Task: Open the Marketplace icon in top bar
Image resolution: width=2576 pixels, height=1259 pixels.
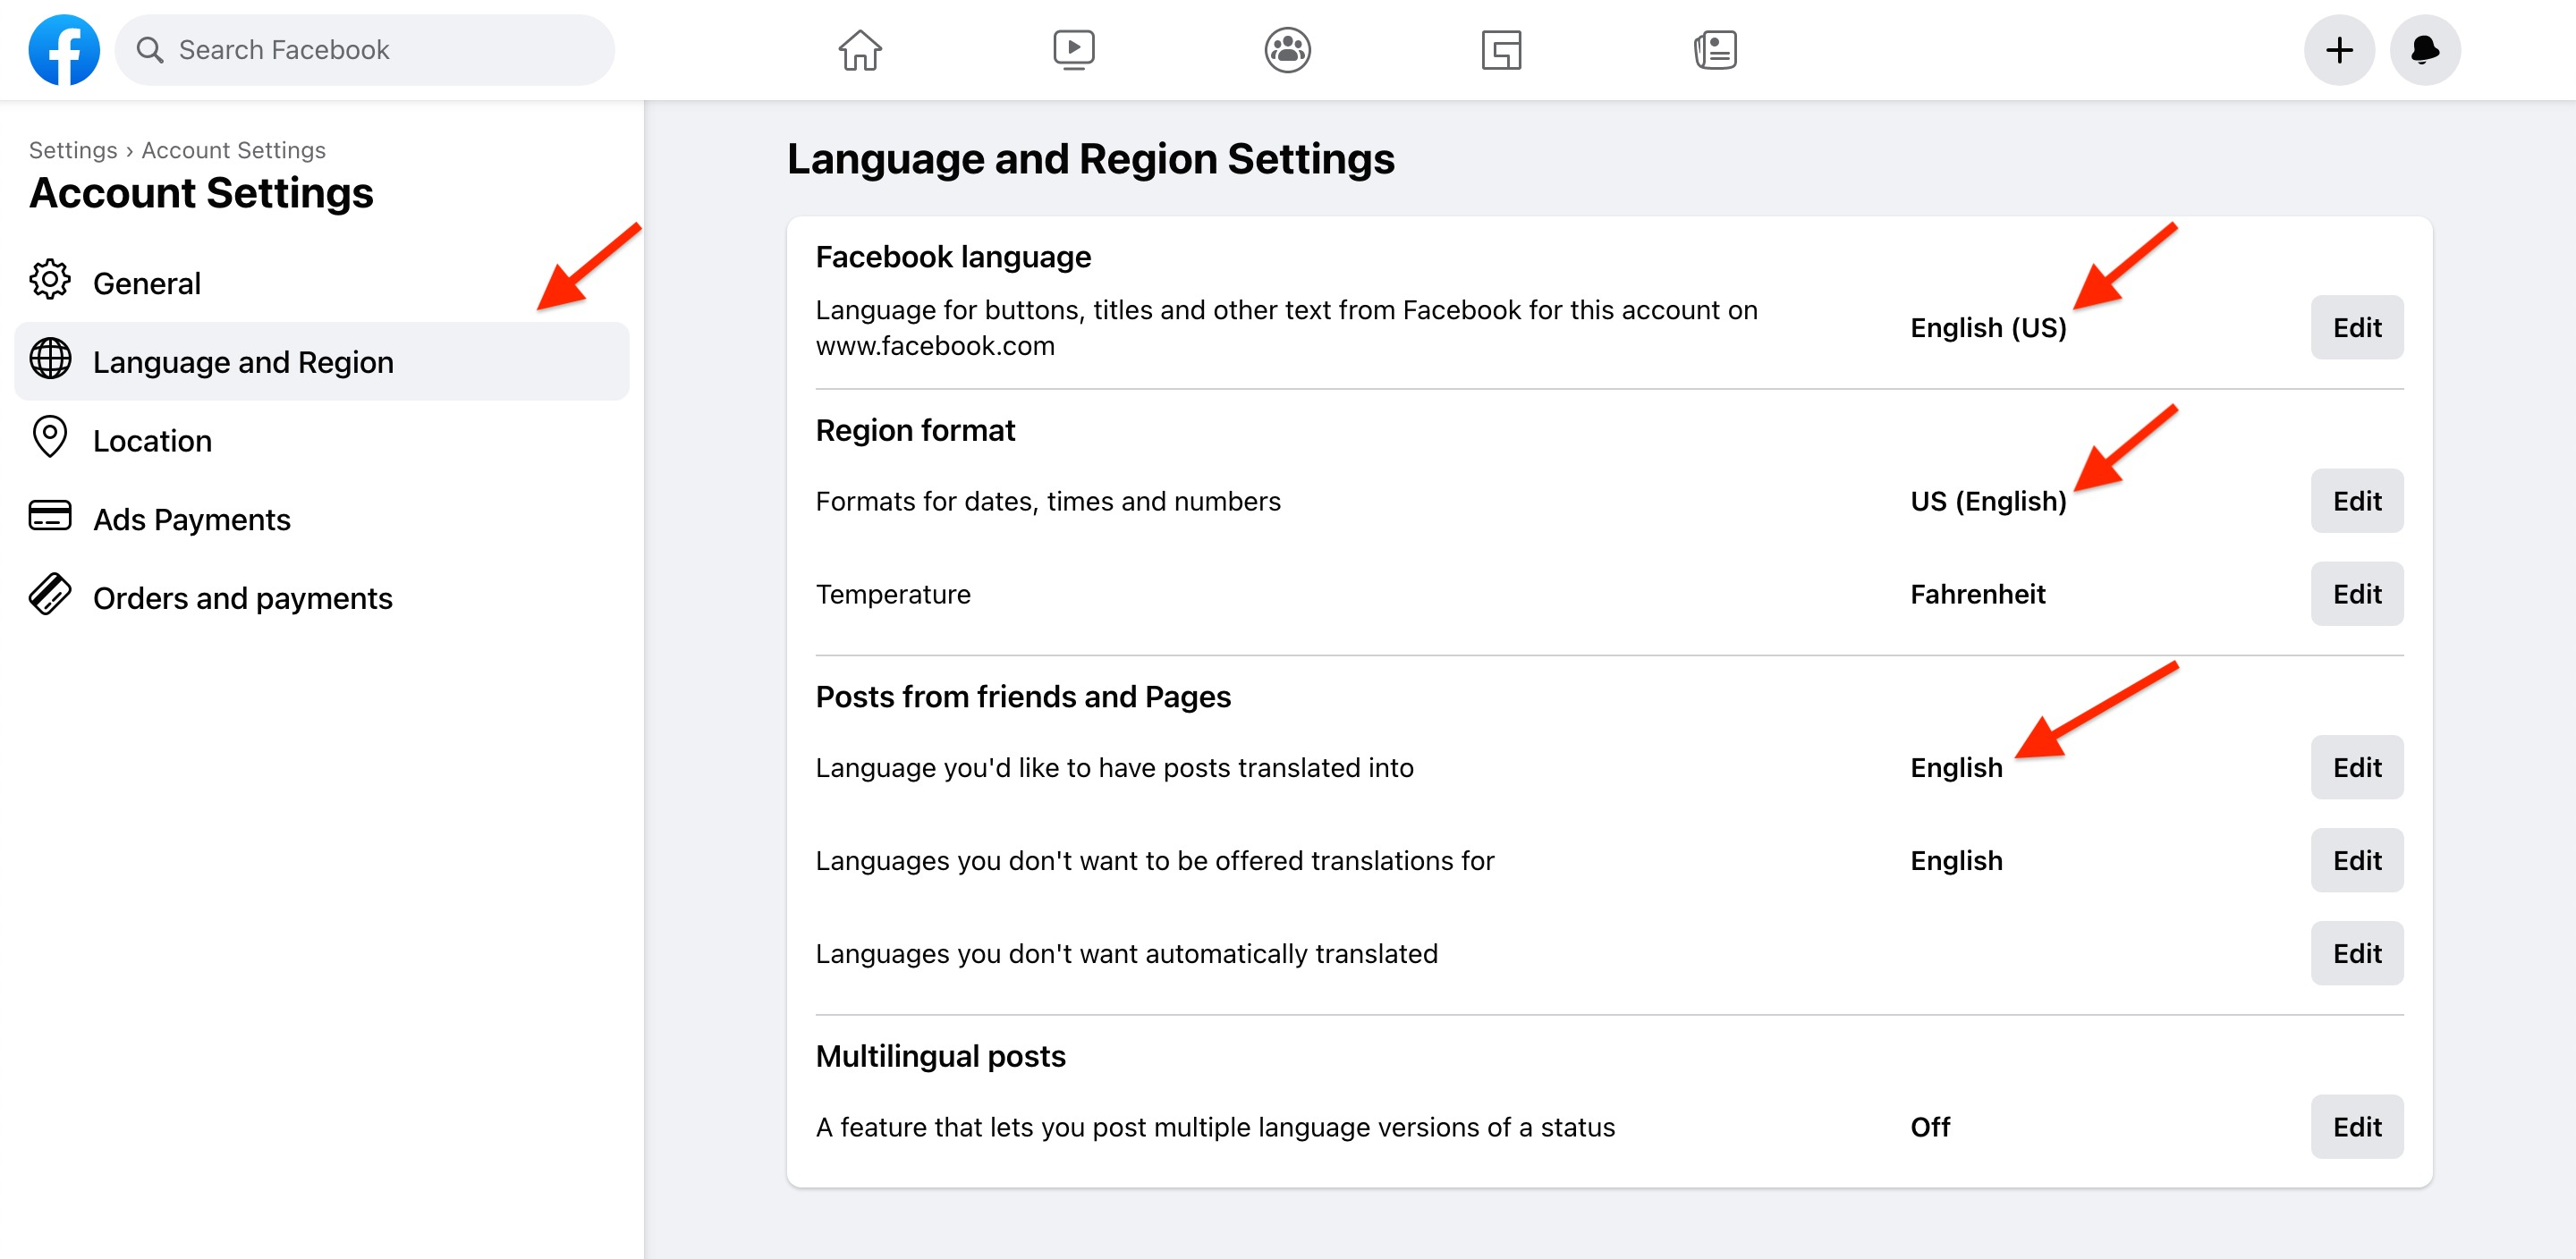Action: pyautogui.click(x=1501, y=50)
